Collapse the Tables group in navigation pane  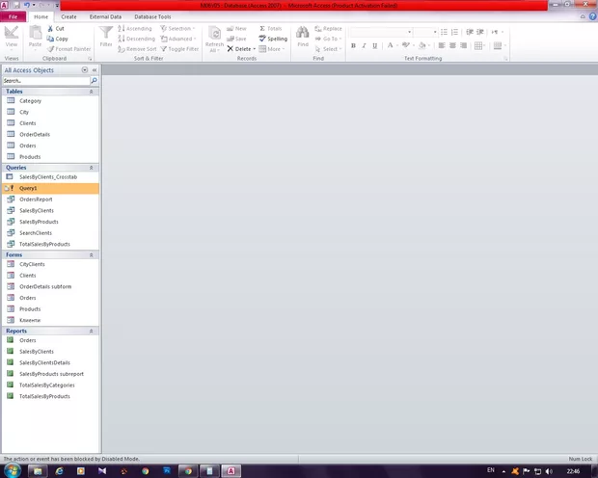94,92
